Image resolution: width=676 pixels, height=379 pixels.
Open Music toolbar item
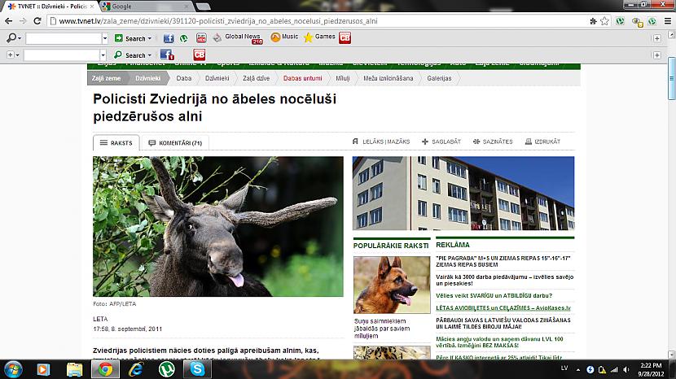284,37
